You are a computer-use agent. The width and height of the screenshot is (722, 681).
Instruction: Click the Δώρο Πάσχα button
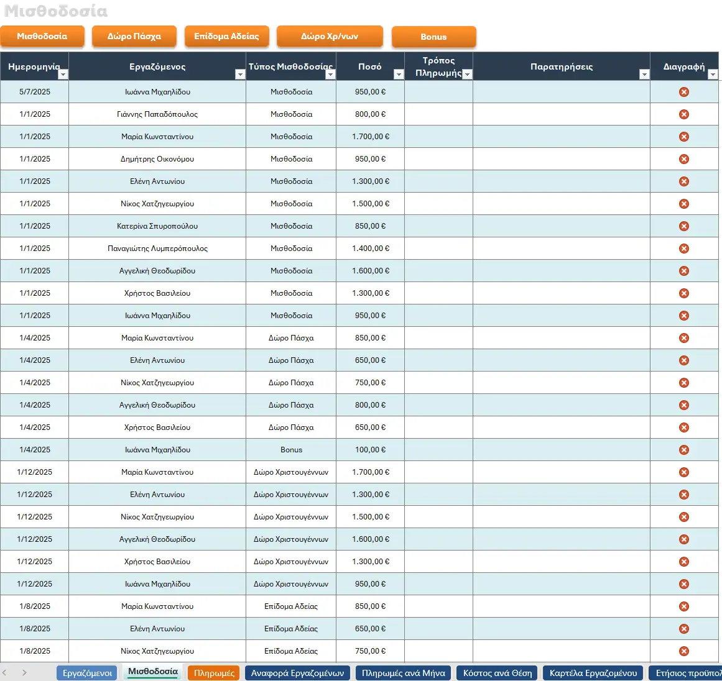(134, 37)
